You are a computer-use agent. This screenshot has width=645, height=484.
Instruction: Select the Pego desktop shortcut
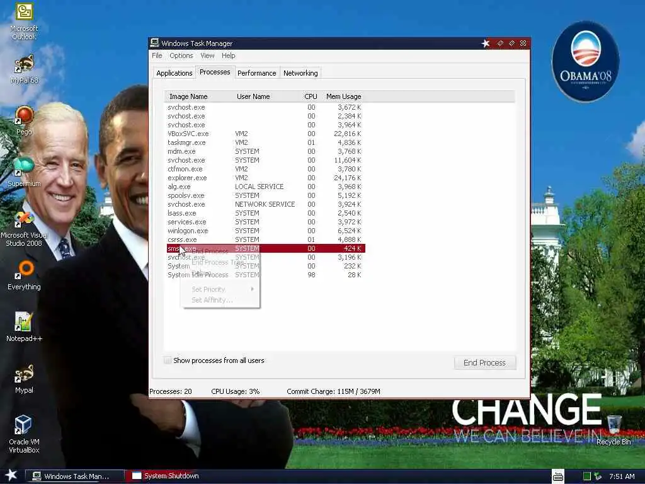(25, 120)
